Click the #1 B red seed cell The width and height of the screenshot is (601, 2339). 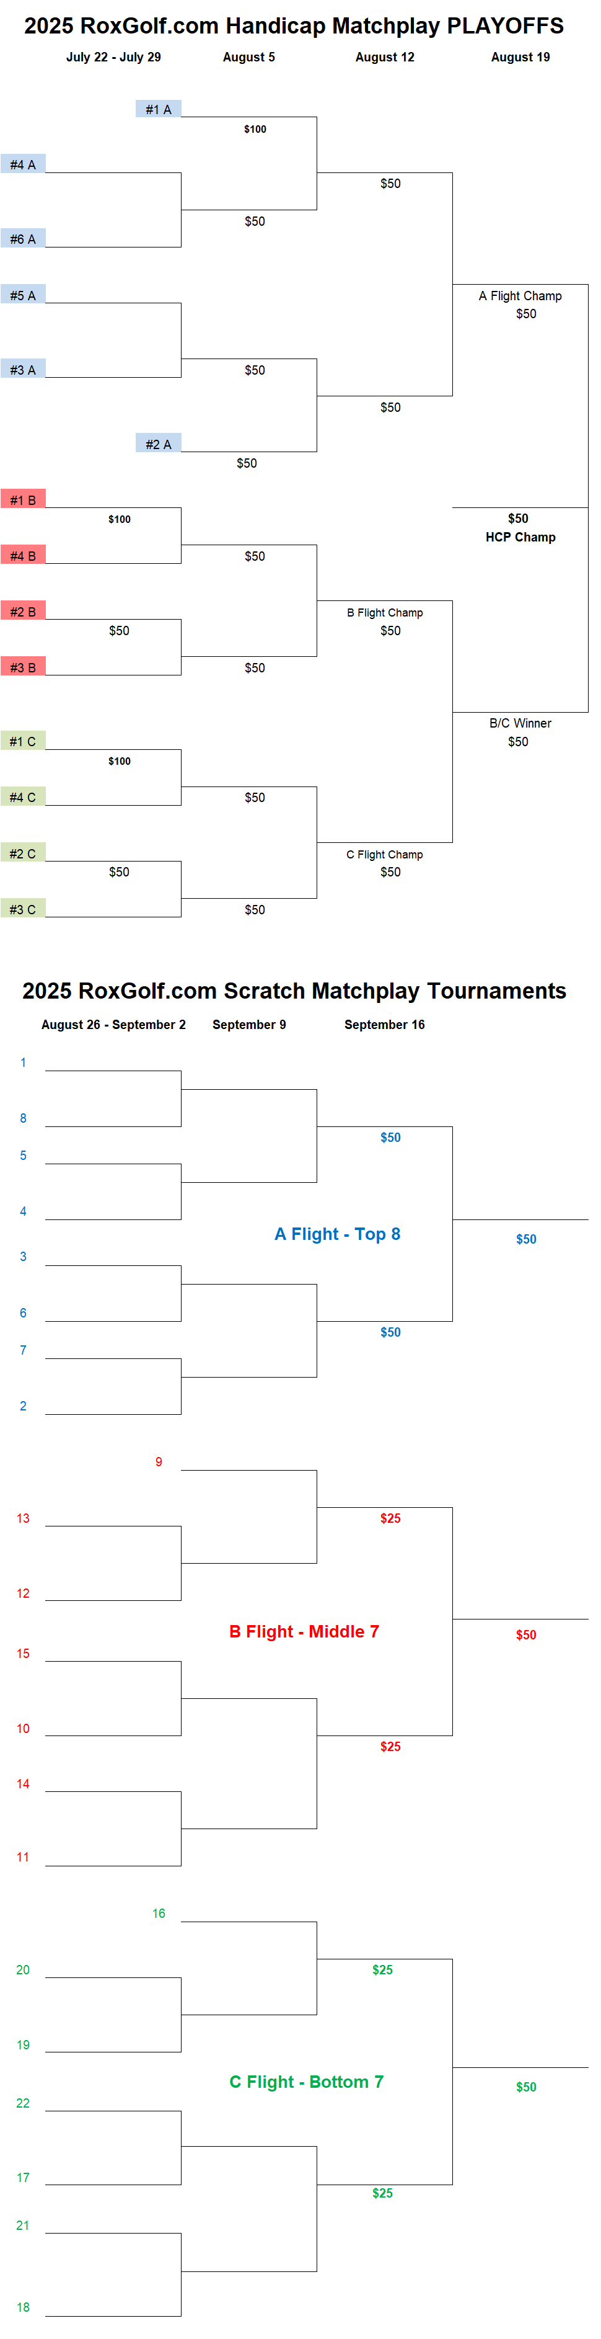pyautogui.click(x=23, y=499)
